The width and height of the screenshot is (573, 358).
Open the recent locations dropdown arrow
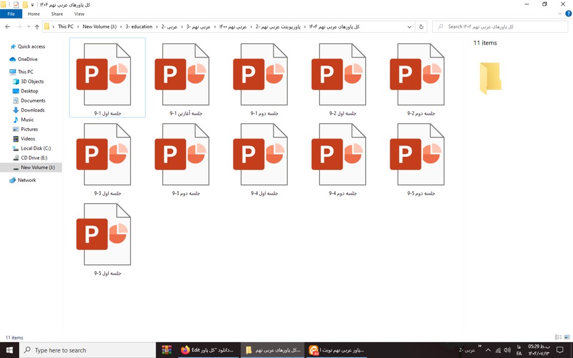(x=29, y=27)
